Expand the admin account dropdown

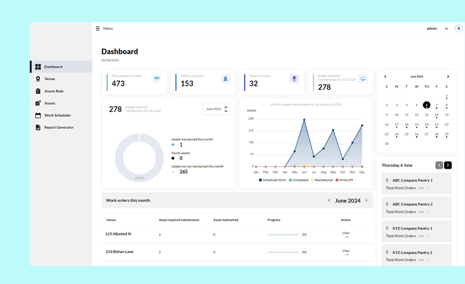coord(446,29)
